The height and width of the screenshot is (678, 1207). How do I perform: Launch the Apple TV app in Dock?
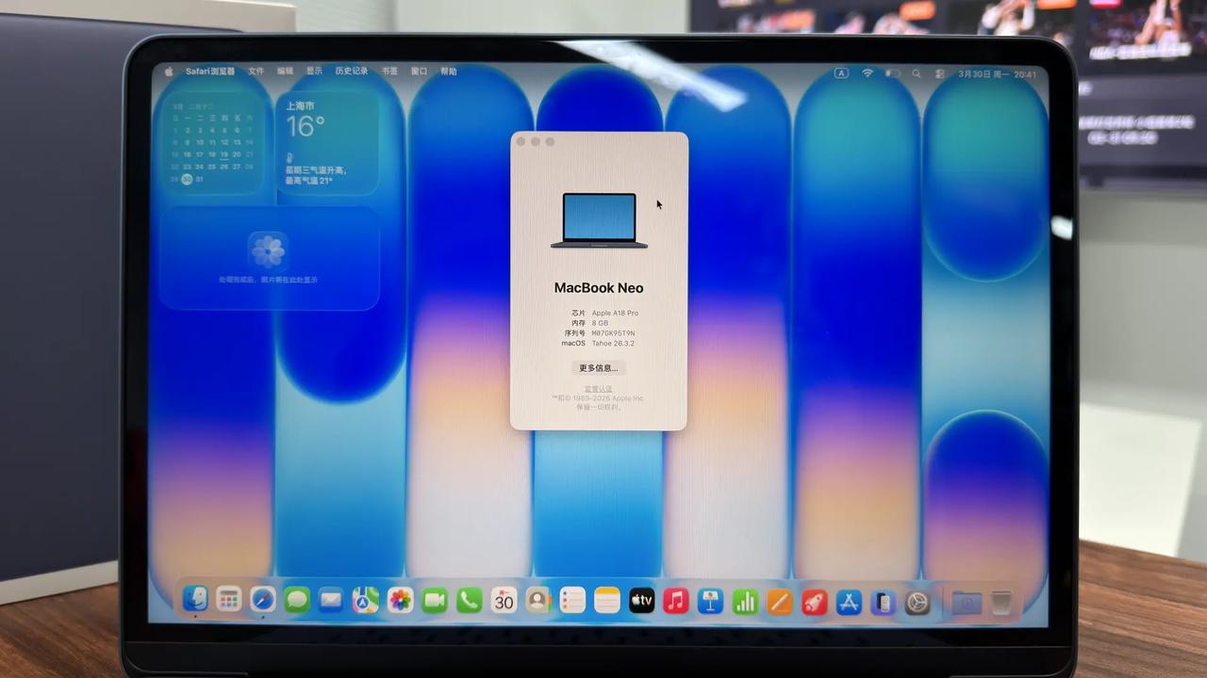(x=642, y=600)
